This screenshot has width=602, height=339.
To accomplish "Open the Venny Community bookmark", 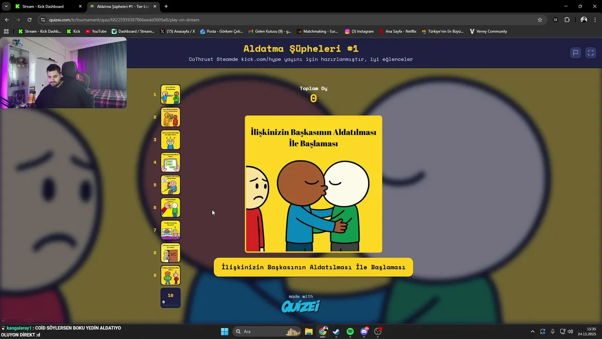I will click(488, 32).
